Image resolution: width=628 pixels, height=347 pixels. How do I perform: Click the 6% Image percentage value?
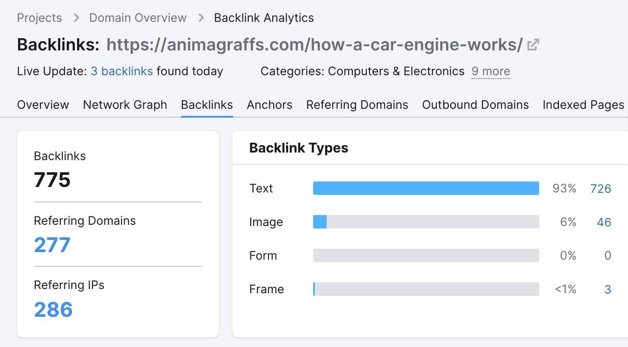click(568, 222)
